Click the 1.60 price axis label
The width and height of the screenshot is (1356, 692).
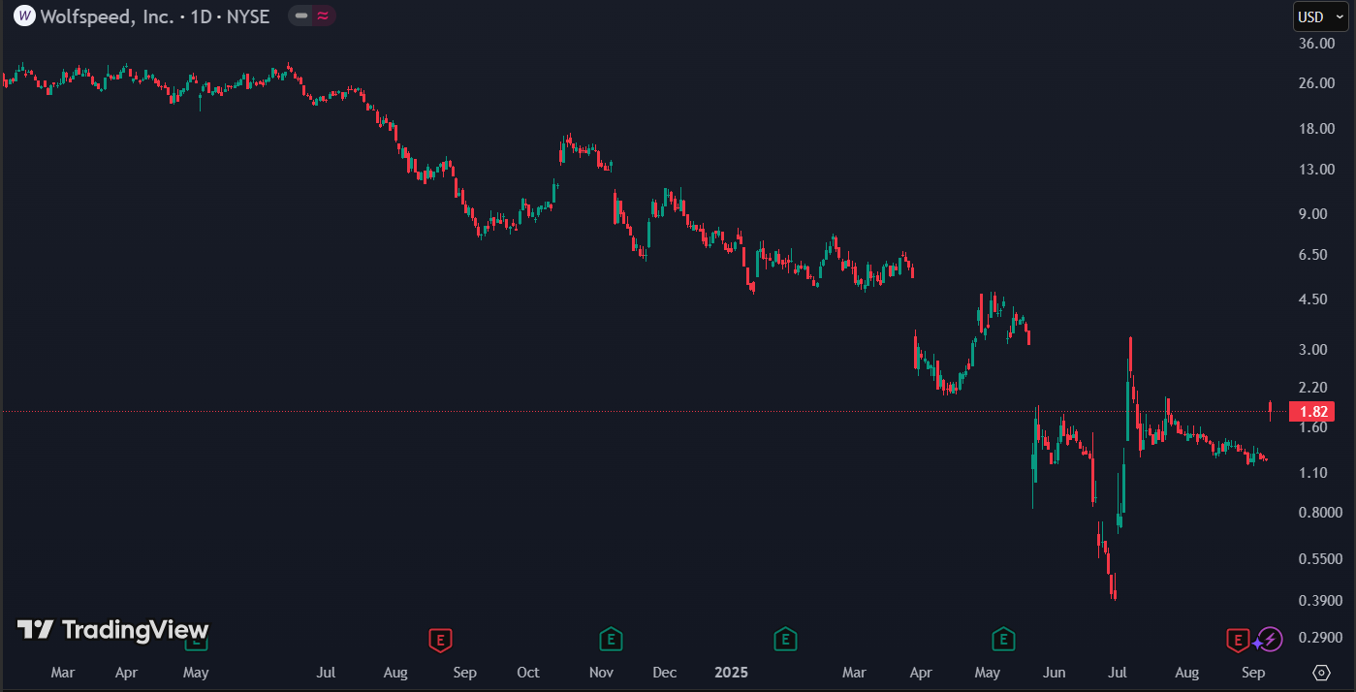pyautogui.click(x=1312, y=427)
